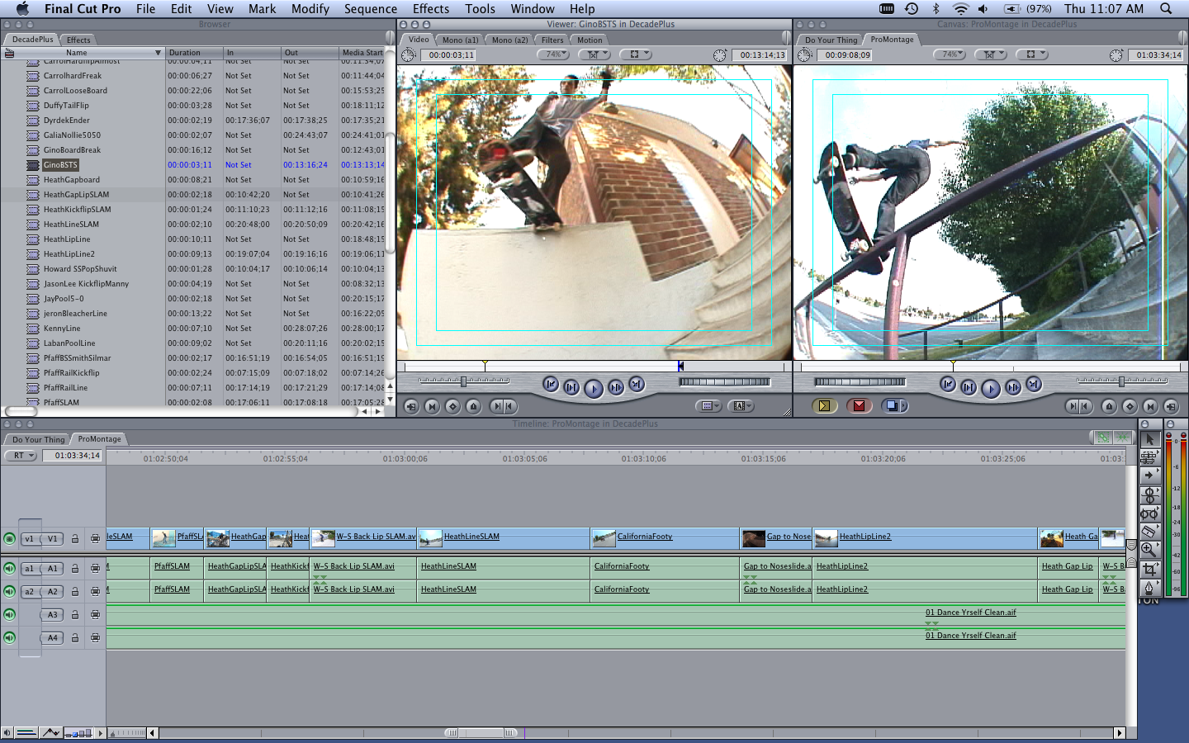Mute the A2 audio track
The width and height of the screenshot is (1189, 743).
9,591
